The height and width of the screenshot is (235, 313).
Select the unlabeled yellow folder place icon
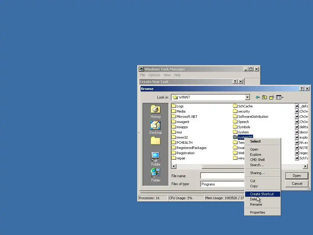pyautogui.click(x=156, y=141)
